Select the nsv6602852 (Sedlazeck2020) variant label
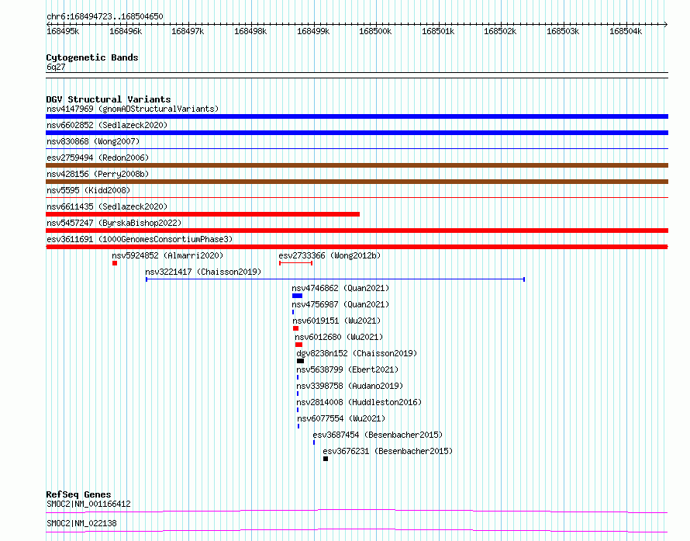The image size is (690, 541). (107, 125)
